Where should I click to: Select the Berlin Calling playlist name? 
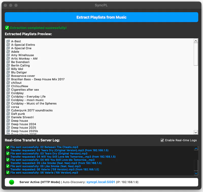tap(21, 66)
